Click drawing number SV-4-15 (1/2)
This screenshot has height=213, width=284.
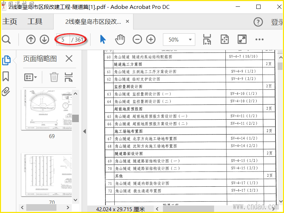click(244, 161)
